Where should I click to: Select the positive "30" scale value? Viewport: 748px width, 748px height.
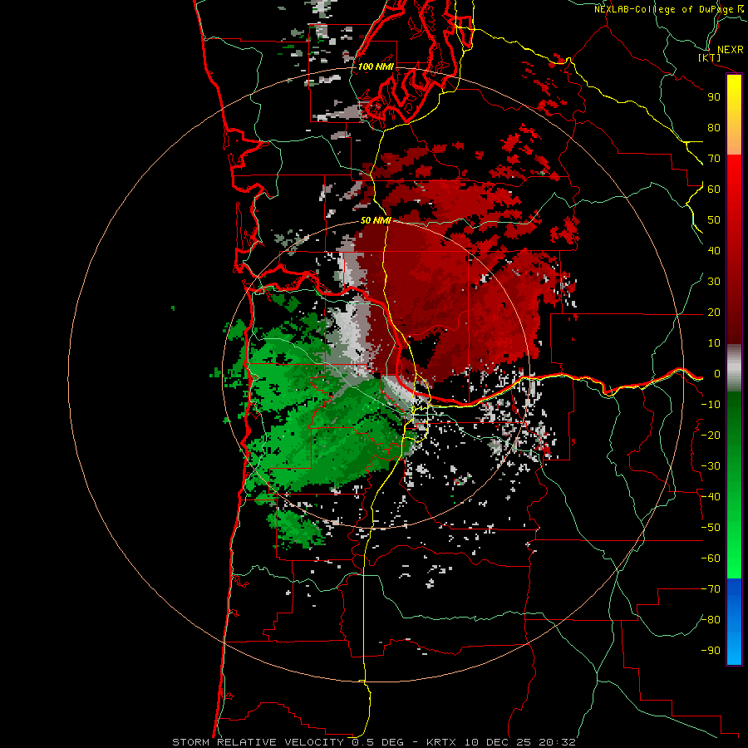pos(714,282)
